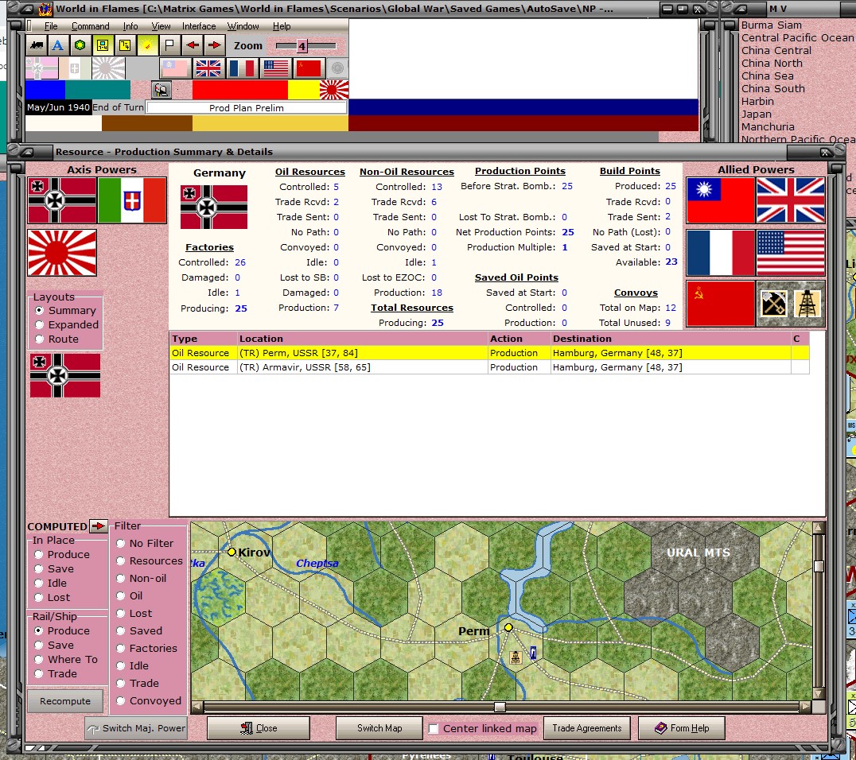
Task: Click the black train locomotive toolbar icon
Action: click(37, 45)
